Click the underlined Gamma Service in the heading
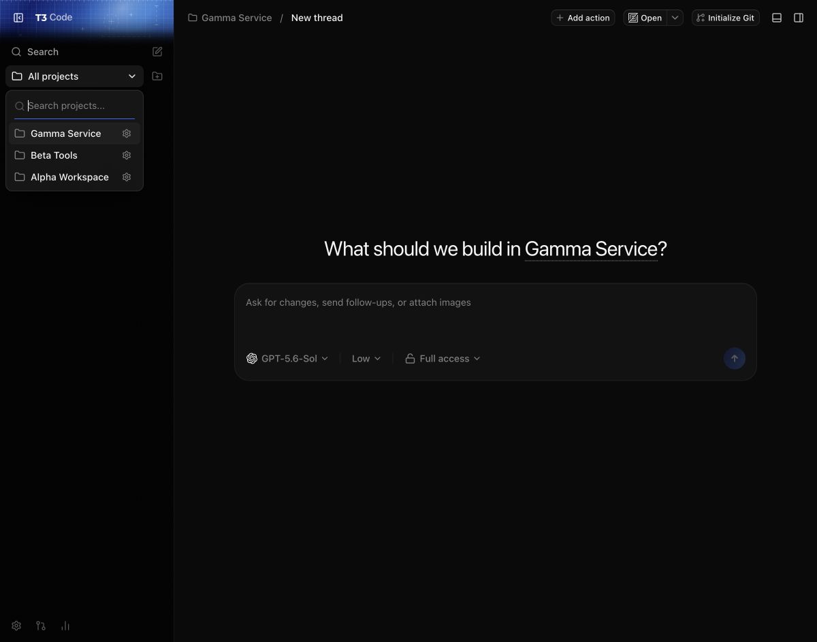817x642 pixels. [591, 249]
